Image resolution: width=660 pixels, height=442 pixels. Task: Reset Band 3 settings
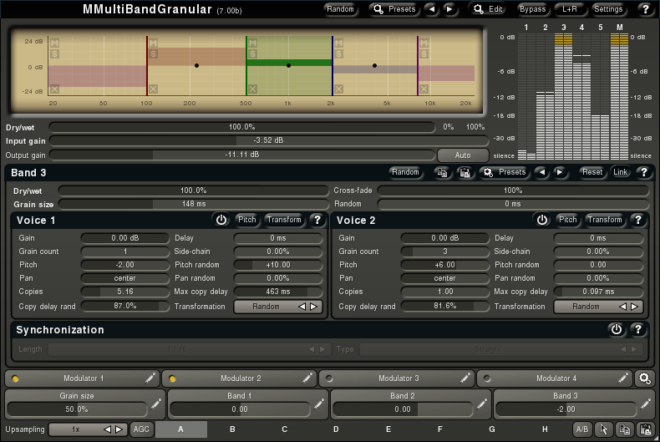click(x=592, y=172)
